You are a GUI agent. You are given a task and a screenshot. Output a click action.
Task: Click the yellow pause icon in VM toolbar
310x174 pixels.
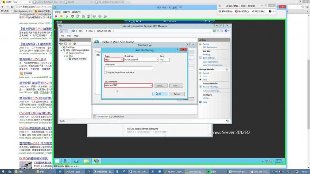pyautogui.click(x=62, y=16)
